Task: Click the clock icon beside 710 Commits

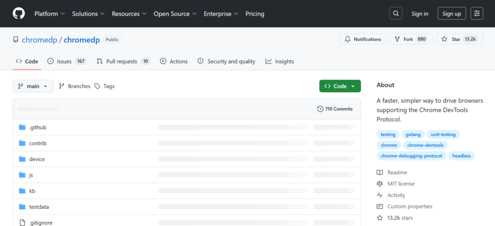Action: 320,109
